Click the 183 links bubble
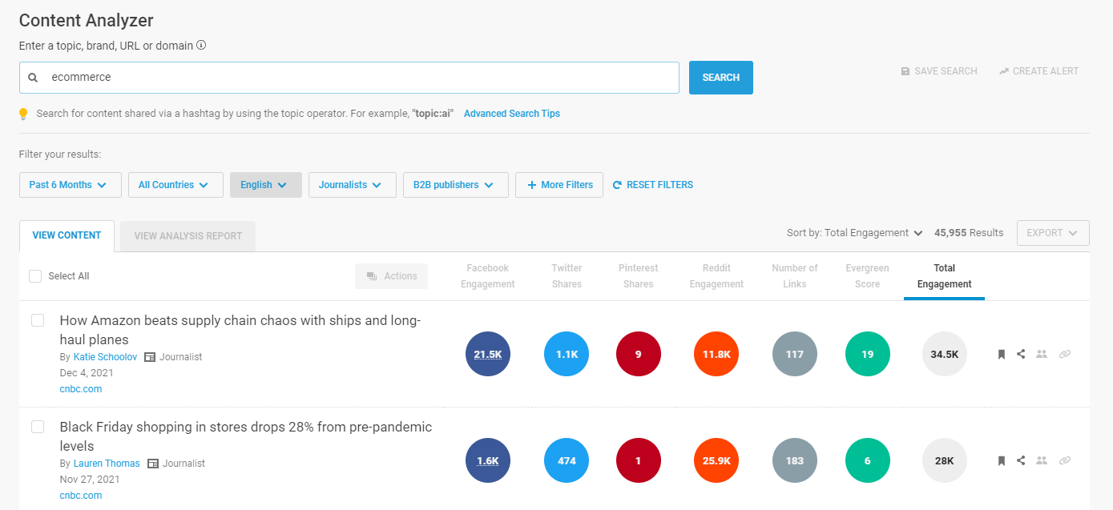The width and height of the screenshot is (1113, 510). (x=795, y=460)
